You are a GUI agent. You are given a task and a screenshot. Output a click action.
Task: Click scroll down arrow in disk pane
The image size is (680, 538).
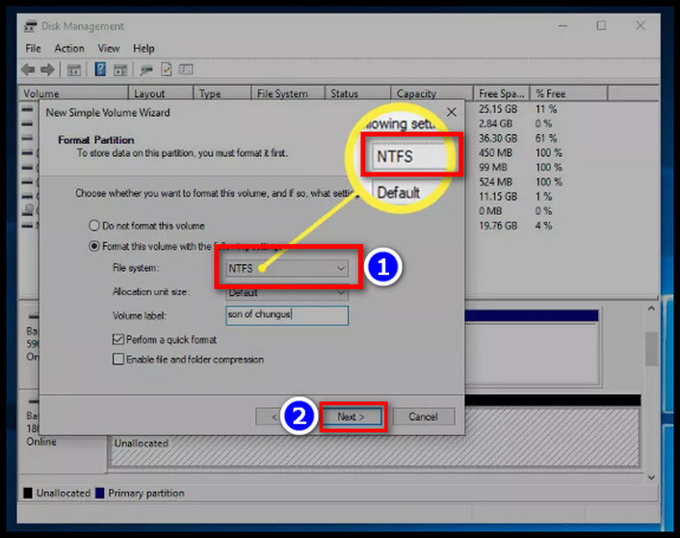click(651, 477)
